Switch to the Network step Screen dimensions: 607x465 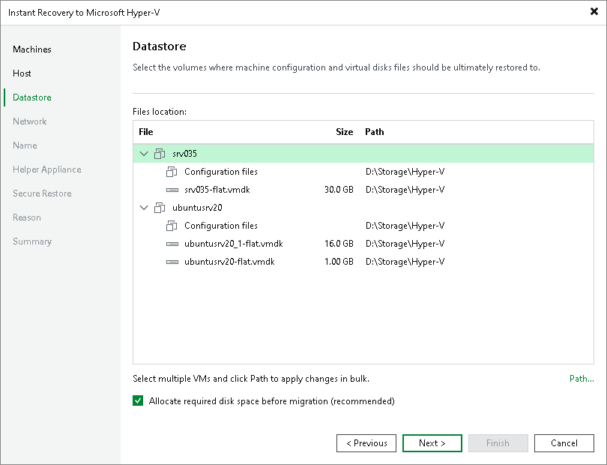(x=30, y=121)
